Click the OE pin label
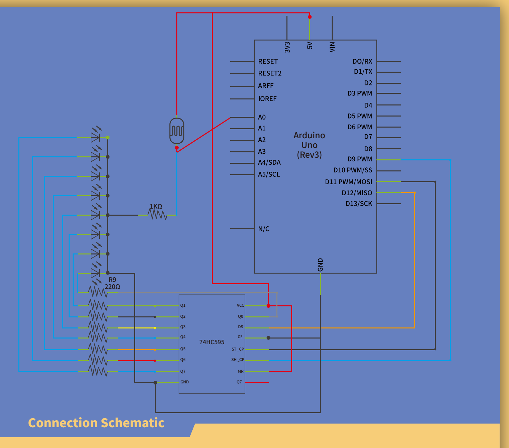The width and height of the screenshot is (509, 448). point(240,337)
